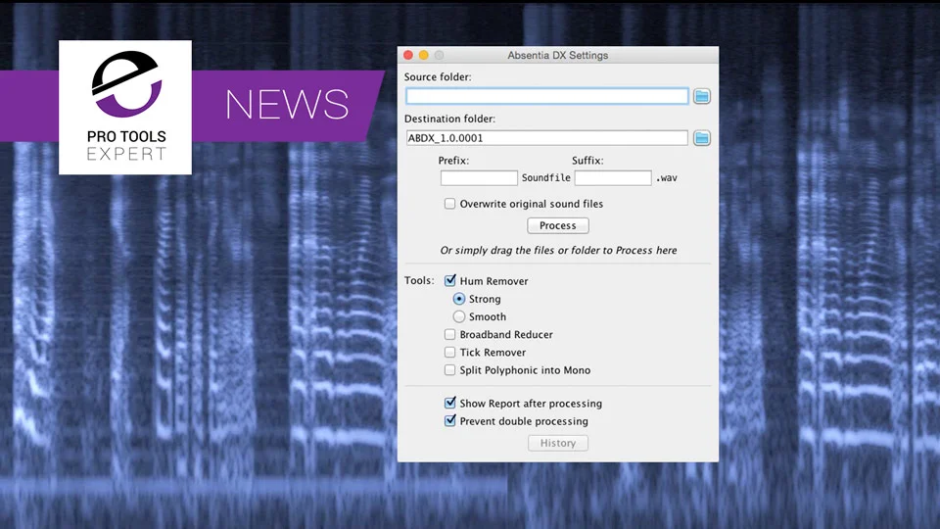
Task: Close the Absentia DX Settings window
Action: click(x=408, y=55)
